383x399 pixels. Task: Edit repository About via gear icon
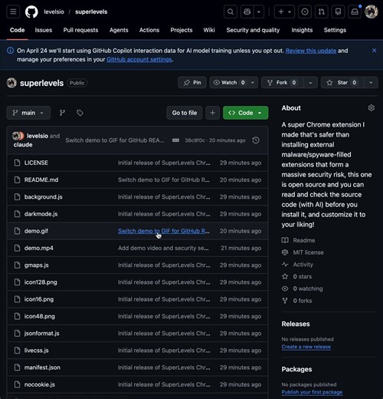pyautogui.click(x=372, y=108)
